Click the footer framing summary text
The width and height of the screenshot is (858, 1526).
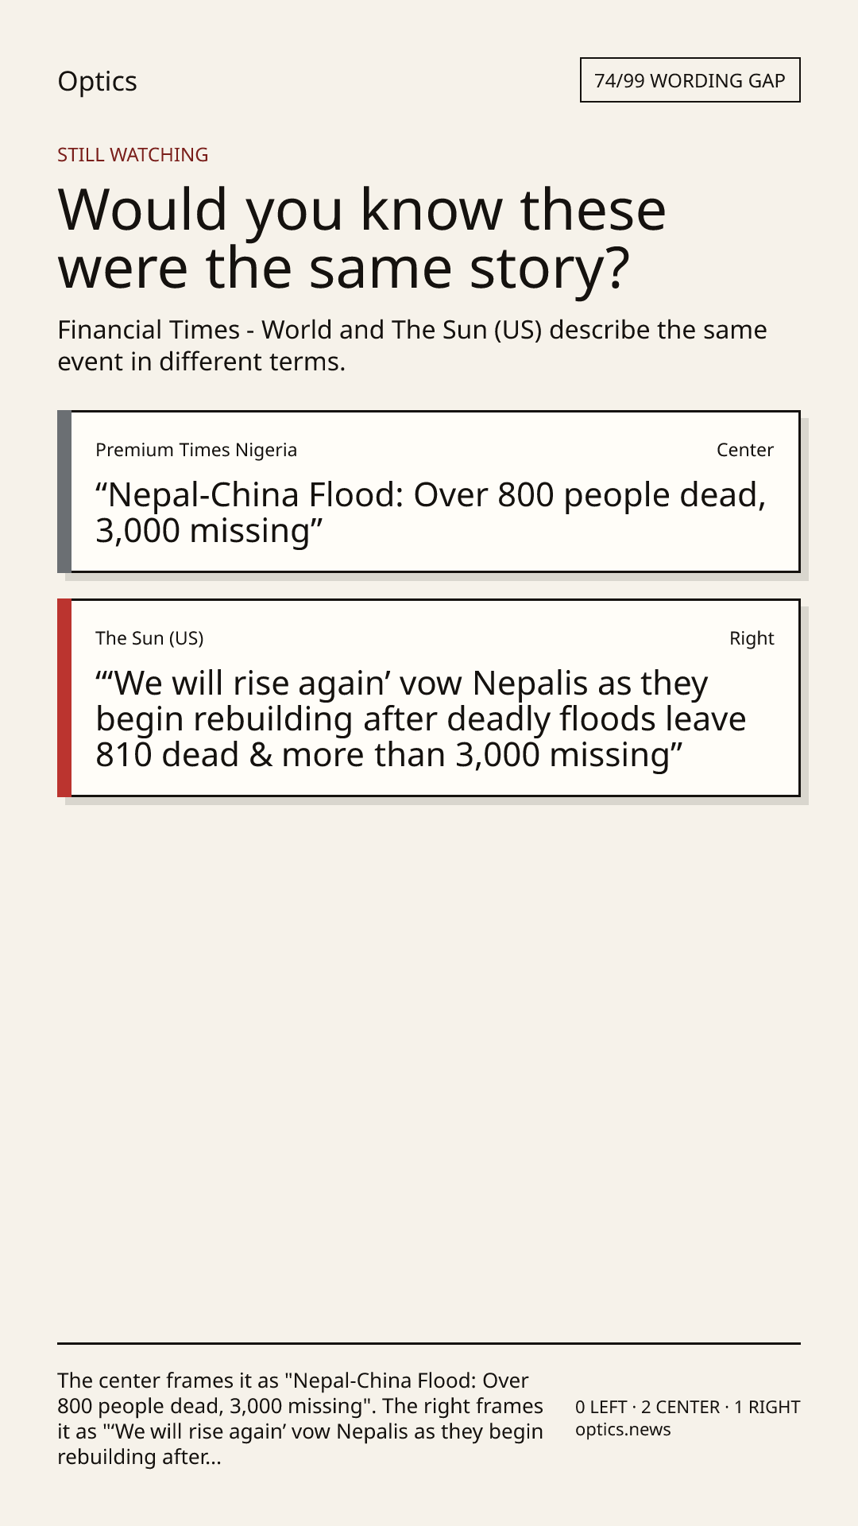tap(300, 1419)
